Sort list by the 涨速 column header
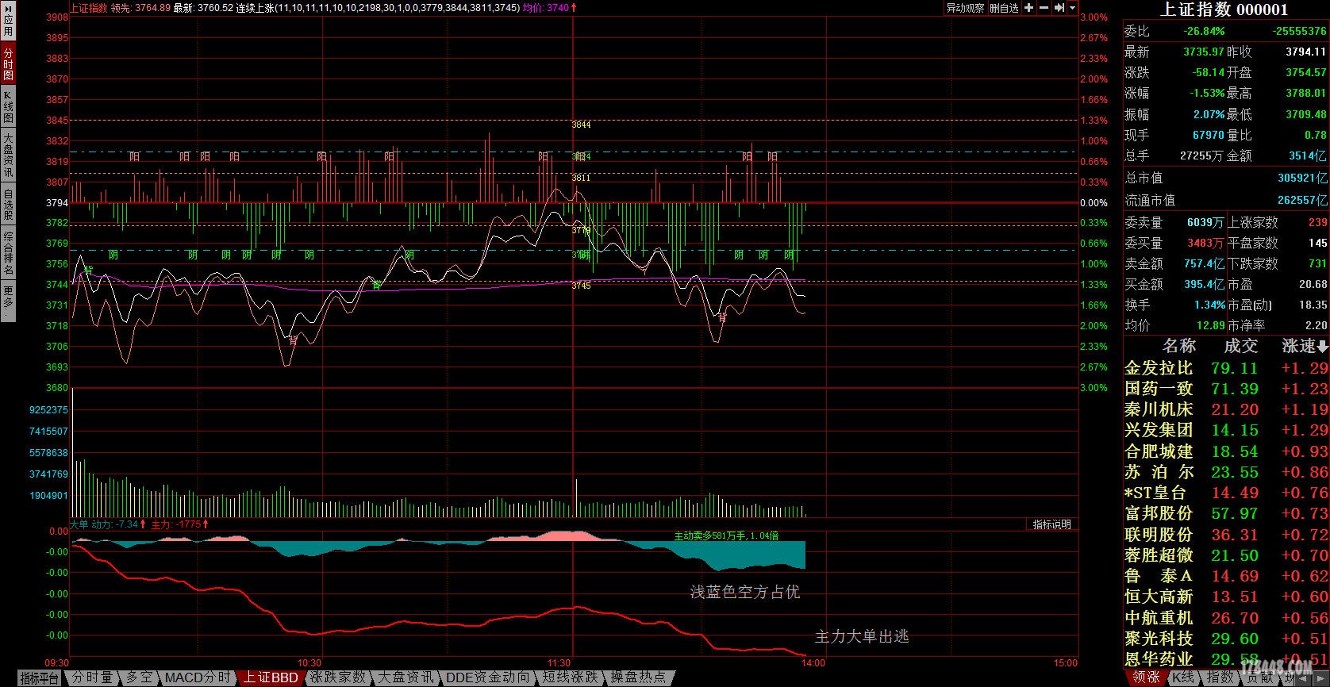This screenshot has height=687, width=1330. click(x=1305, y=346)
